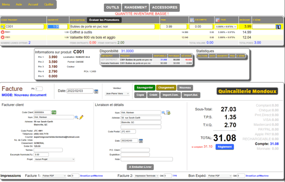285x182 pixels.
Task: Select the ACCESSOIRES category tab
Action: tap(165, 8)
